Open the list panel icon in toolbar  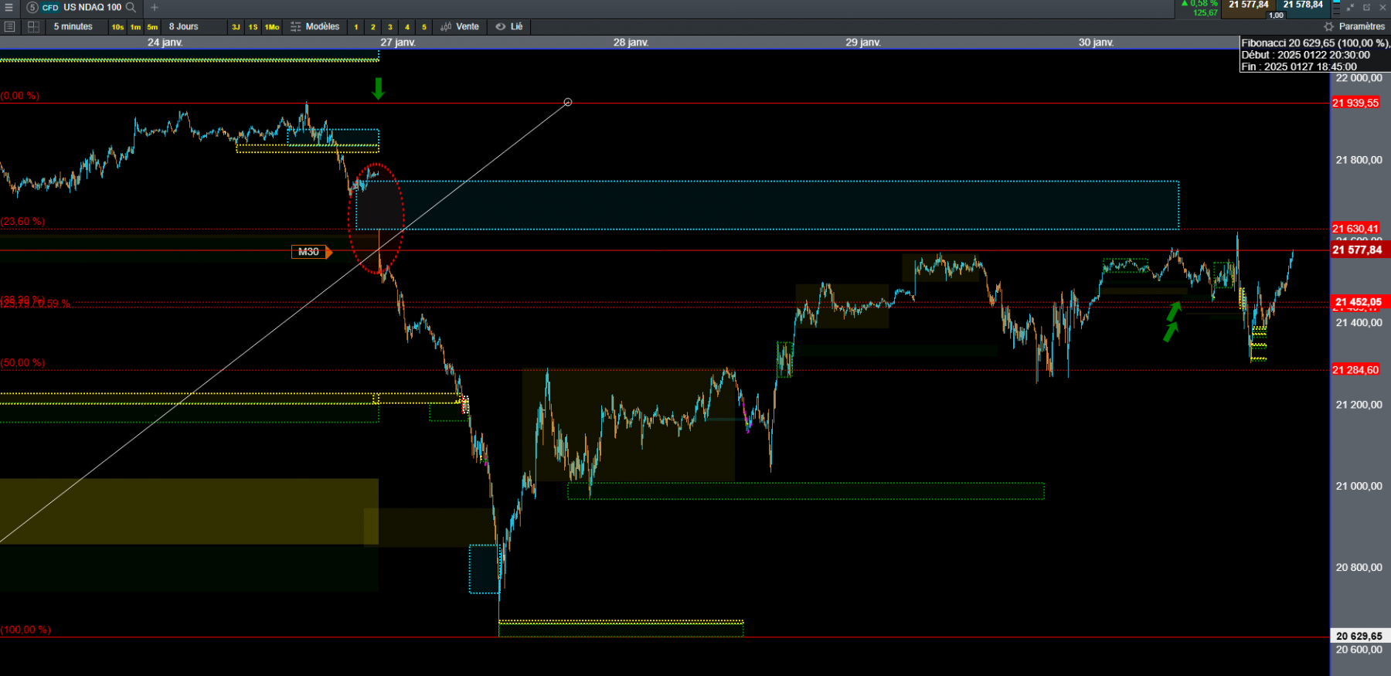(9, 26)
